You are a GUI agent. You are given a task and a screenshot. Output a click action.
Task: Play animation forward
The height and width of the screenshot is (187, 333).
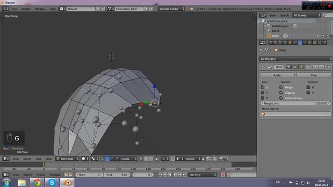175,175
